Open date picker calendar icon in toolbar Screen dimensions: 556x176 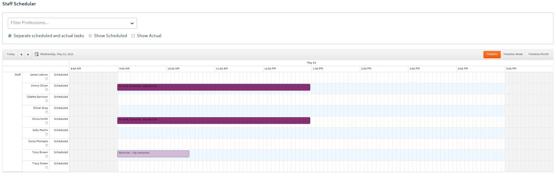point(37,54)
